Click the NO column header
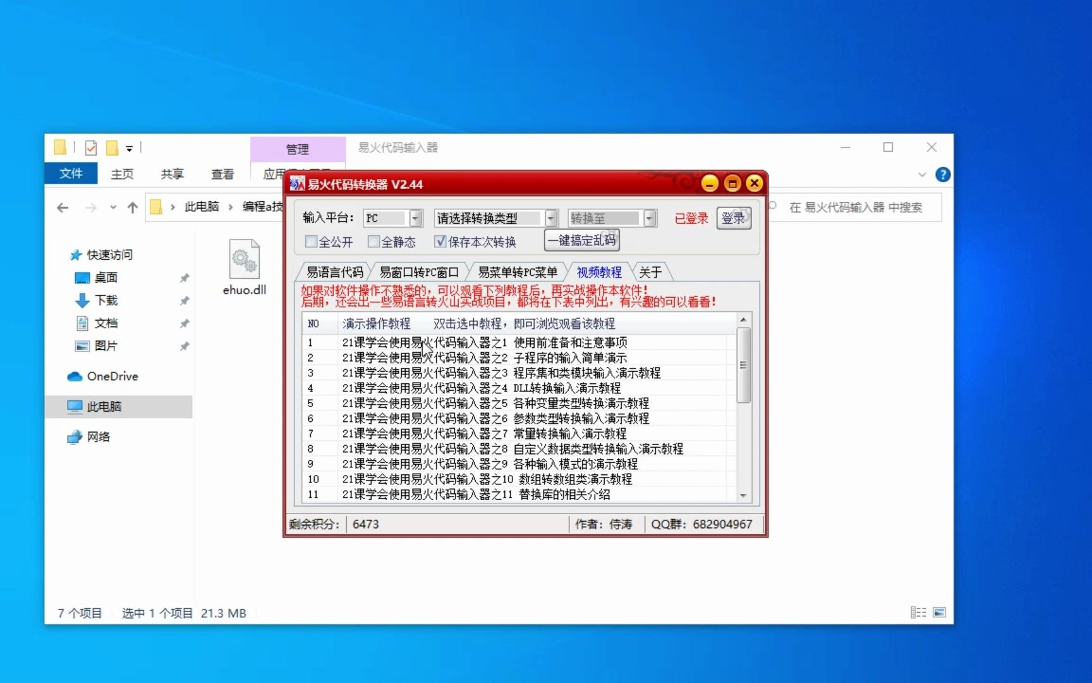Viewport: 1092px width, 683px height. click(319, 324)
